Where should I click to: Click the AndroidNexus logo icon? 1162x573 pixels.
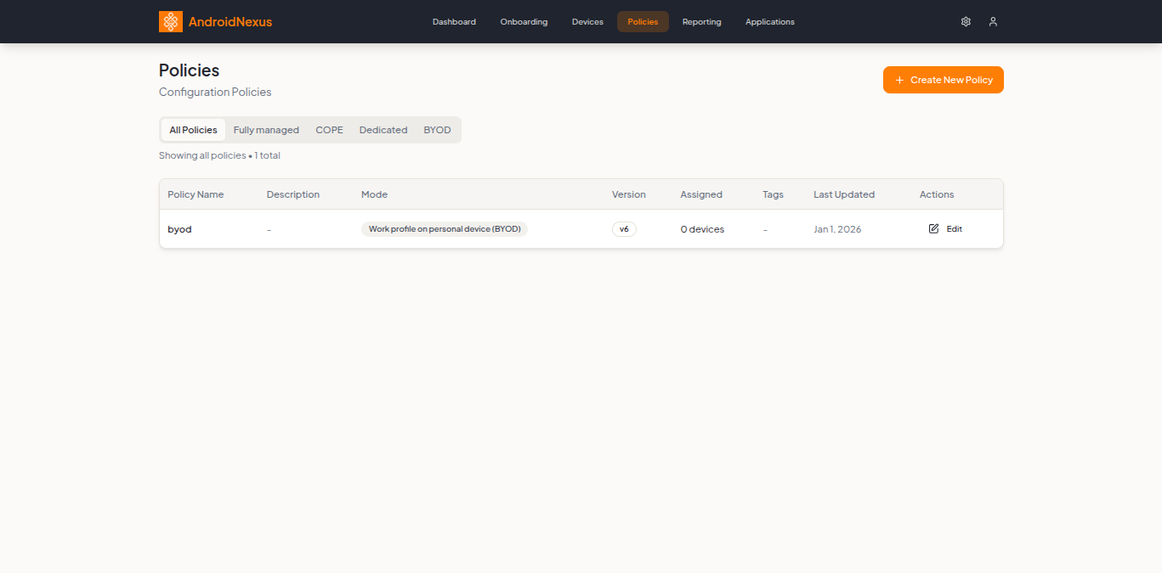(170, 21)
